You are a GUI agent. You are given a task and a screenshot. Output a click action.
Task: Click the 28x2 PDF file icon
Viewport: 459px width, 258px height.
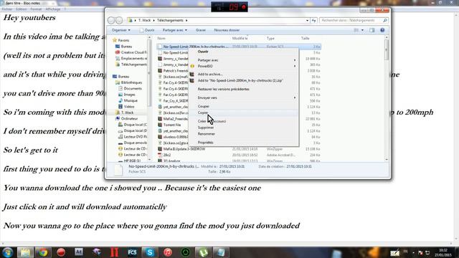point(160,155)
